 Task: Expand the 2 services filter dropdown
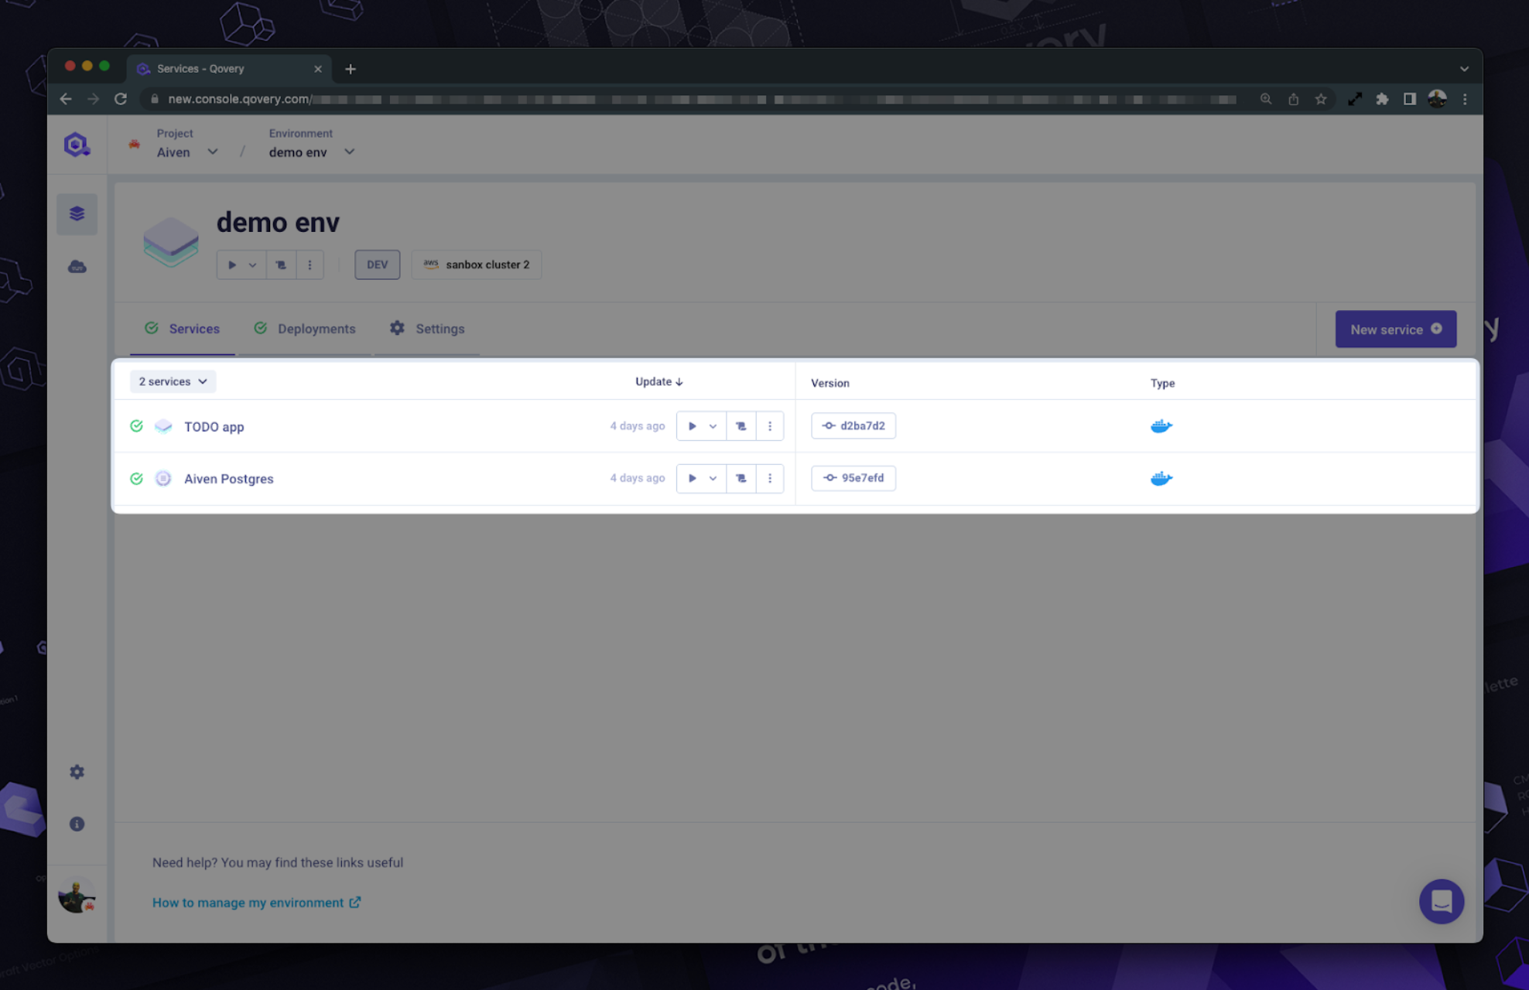[x=173, y=381]
